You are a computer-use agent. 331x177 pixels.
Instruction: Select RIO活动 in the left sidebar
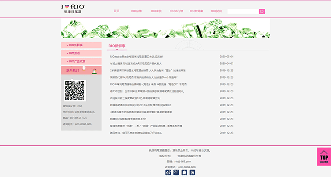[x=81, y=53]
